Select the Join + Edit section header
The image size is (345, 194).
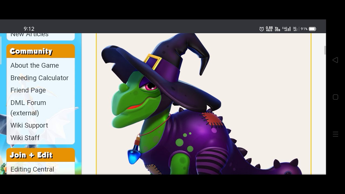pos(41,155)
